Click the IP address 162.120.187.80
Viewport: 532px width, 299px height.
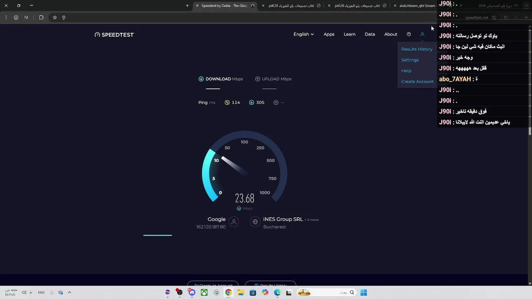tap(211, 227)
